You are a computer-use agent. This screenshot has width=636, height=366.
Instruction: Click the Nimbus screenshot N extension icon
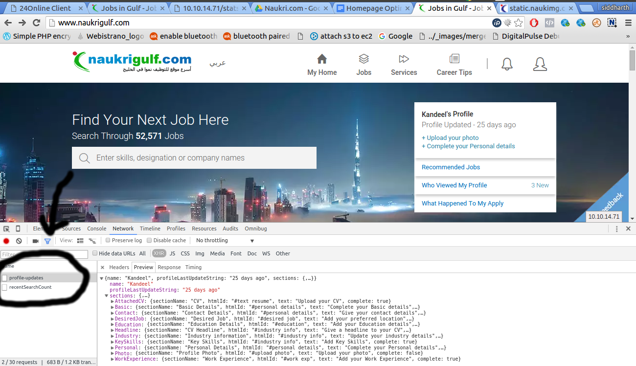tap(612, 23)
